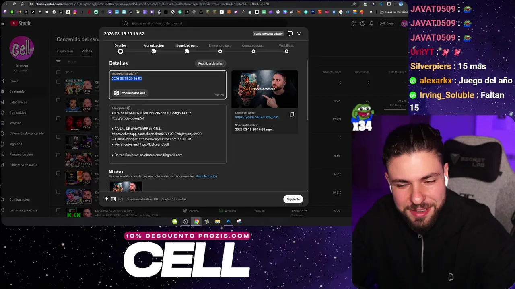Open the browser extensions puzzle icon
This screenshot has height=289, width=515.
pyautogui.click(x=389, y=4)
